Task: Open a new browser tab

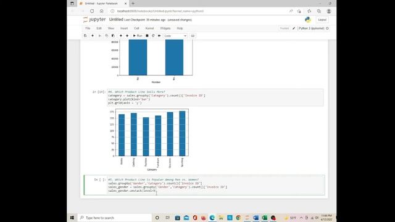Action: point(133,4)
